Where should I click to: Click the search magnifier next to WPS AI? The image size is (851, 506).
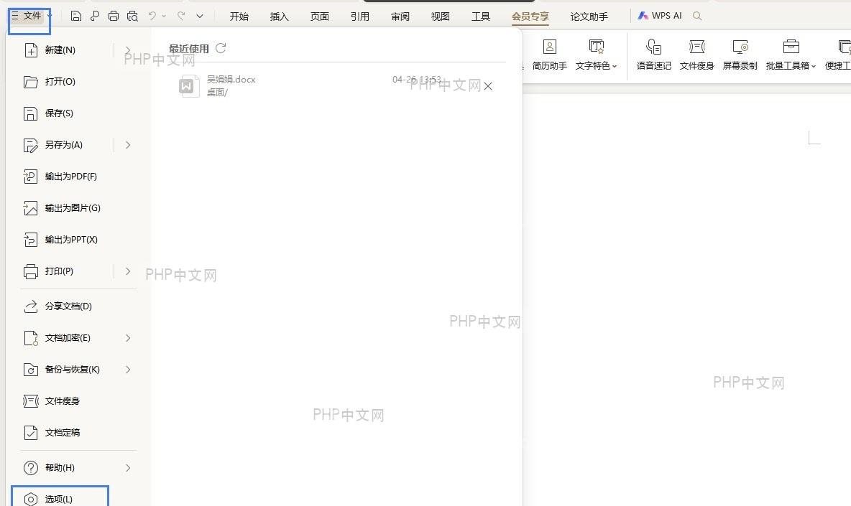click(697, 17)
